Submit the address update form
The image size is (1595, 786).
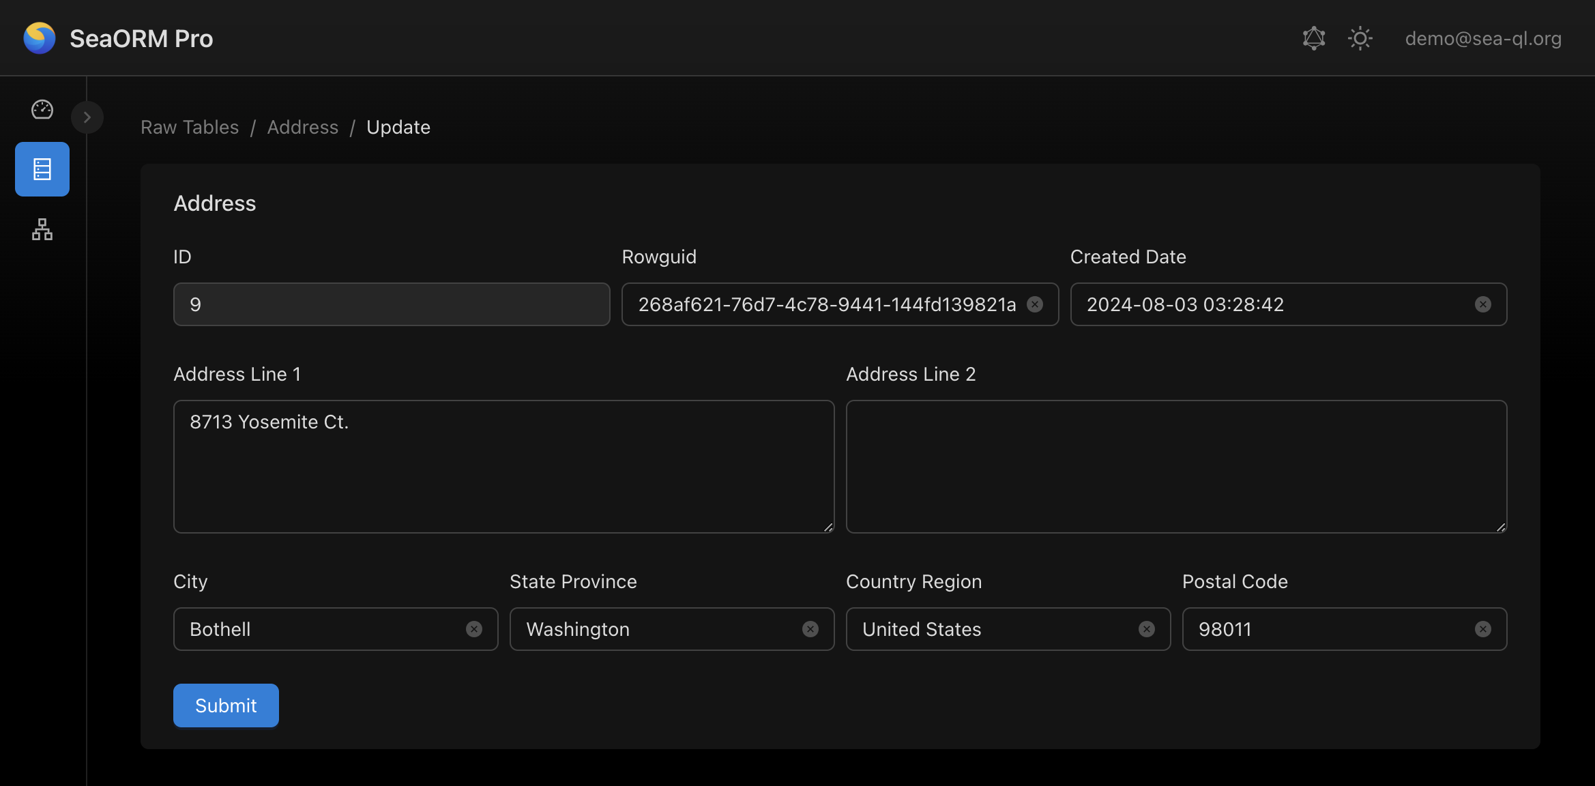[x=226, y=705]
